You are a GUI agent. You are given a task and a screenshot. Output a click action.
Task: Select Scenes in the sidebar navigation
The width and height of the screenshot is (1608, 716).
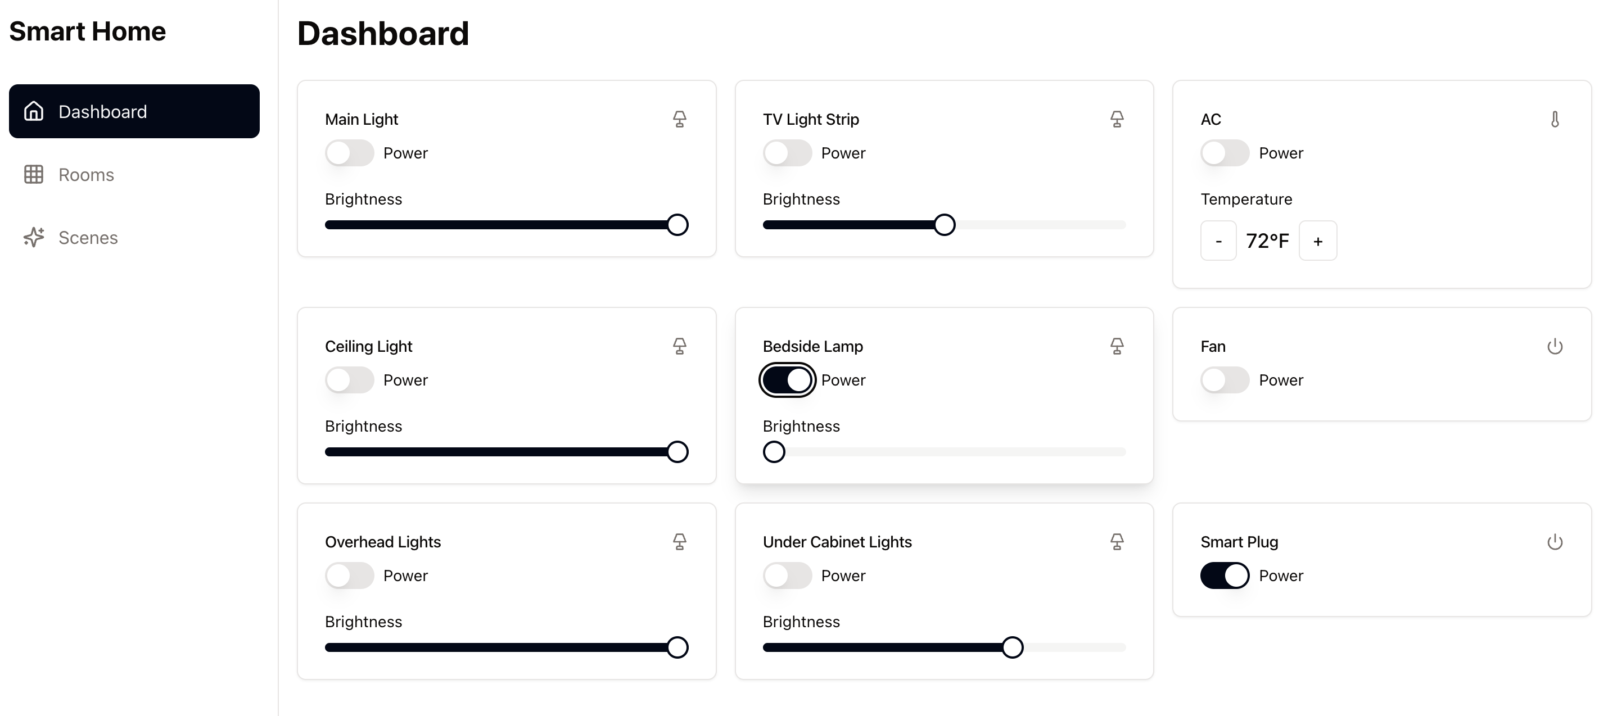tap(88, 237)
